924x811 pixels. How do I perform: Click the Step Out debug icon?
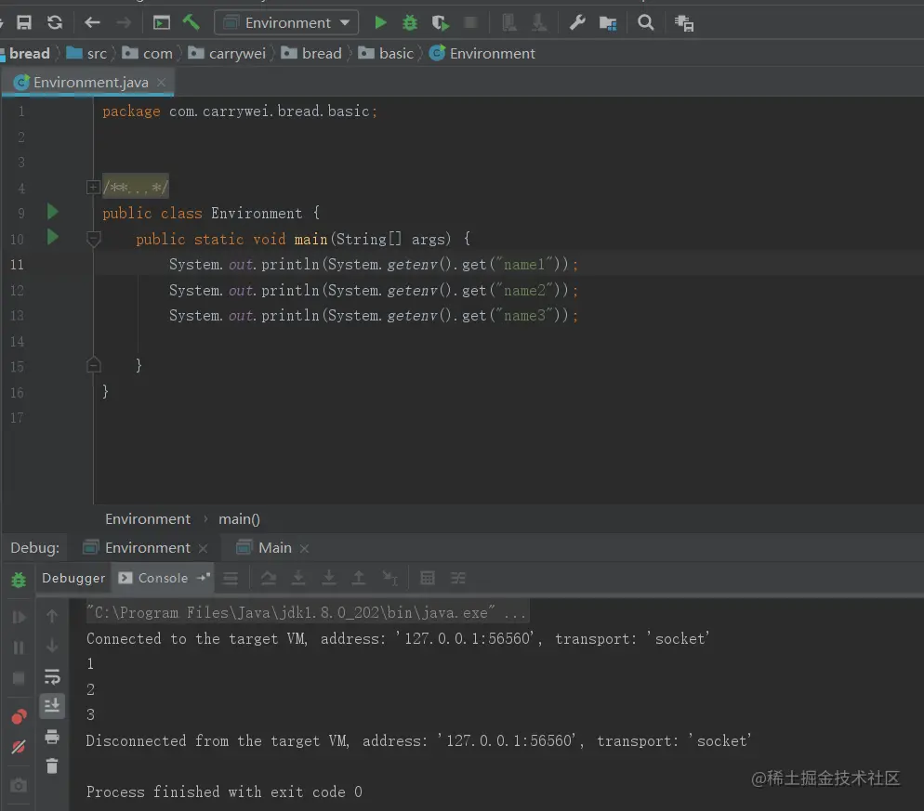click(358, 579)
